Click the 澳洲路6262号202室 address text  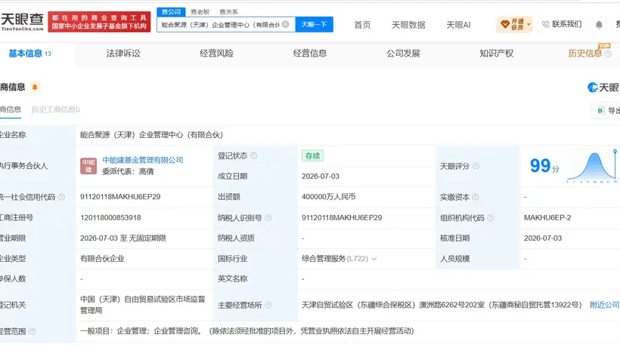coord(451,305)
